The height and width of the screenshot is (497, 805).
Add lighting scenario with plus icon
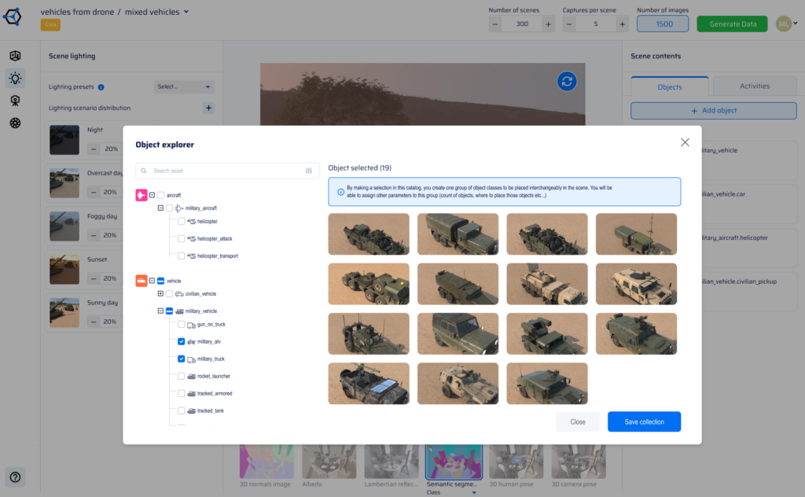208,108
